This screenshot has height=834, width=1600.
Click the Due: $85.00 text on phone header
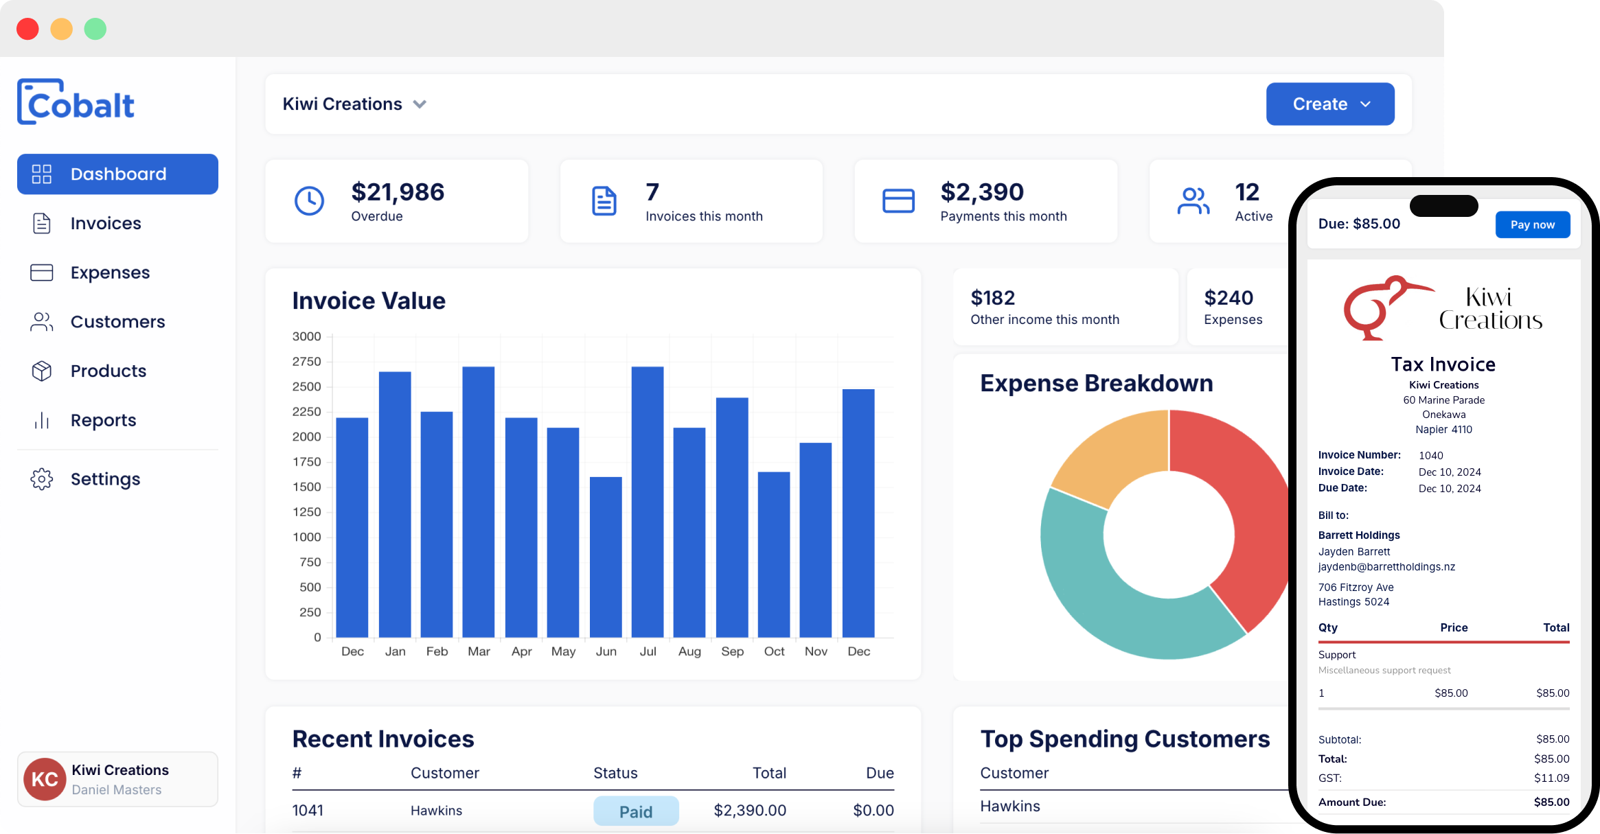click(1359, 224)
